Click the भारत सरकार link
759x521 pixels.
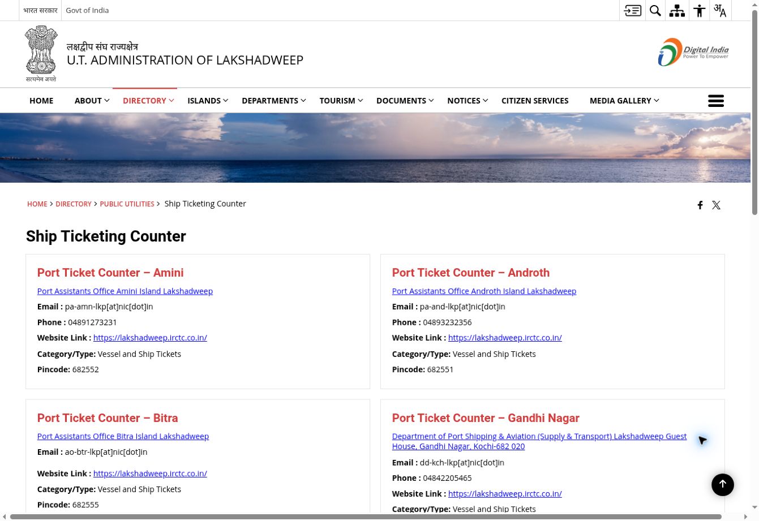[x=40, y=10]
